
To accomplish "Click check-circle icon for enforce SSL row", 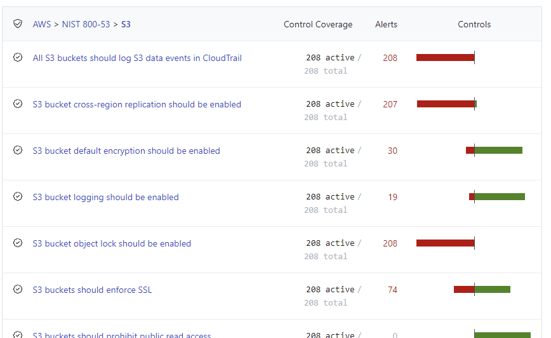I will point(18,290).
